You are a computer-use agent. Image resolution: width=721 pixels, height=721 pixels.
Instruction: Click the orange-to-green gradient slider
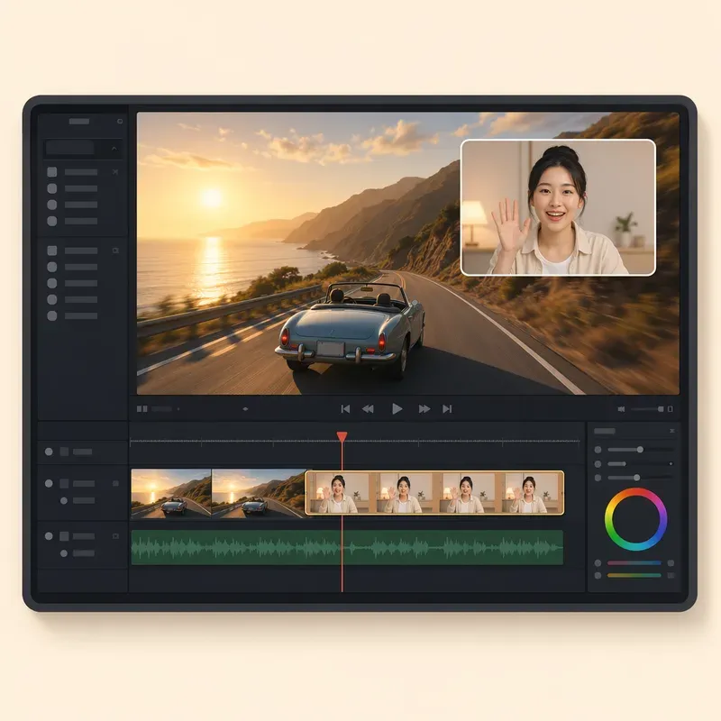634,575
